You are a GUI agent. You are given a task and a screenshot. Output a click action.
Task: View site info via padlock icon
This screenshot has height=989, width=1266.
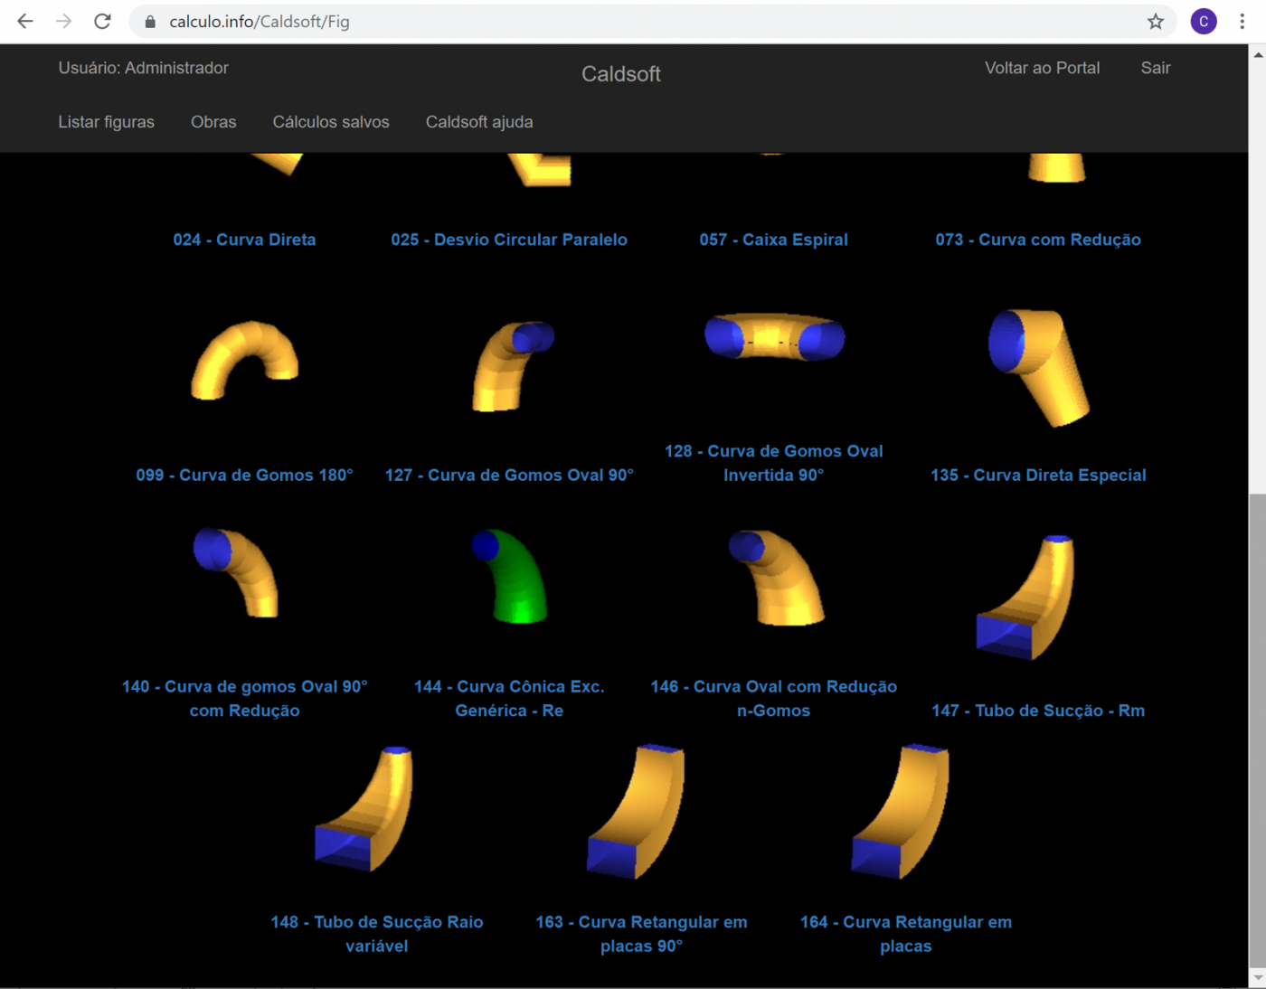[150, 22]
